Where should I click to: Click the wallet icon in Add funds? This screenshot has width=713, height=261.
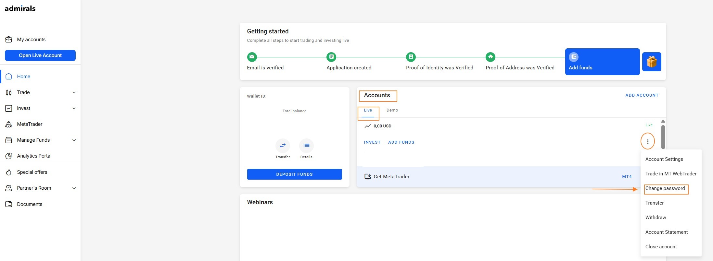pyautogui.click(x=574, y=57)
